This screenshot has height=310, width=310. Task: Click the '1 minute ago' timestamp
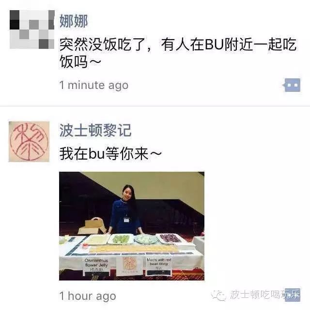(94, 85)
